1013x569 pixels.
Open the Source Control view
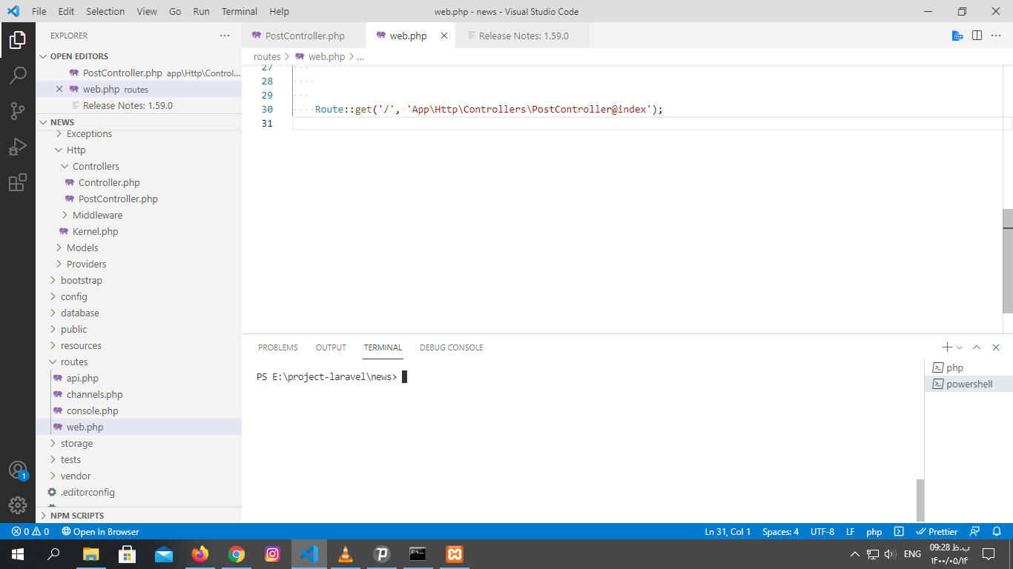[18, 111]
